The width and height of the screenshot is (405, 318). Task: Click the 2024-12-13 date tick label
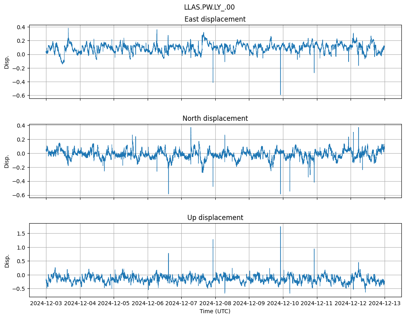[385, 304]
